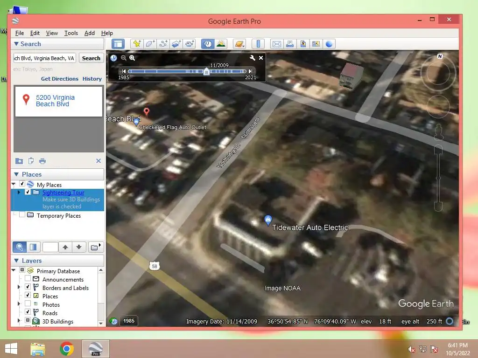
Task: Clear search results with the blue X
Action: [98, 161]
